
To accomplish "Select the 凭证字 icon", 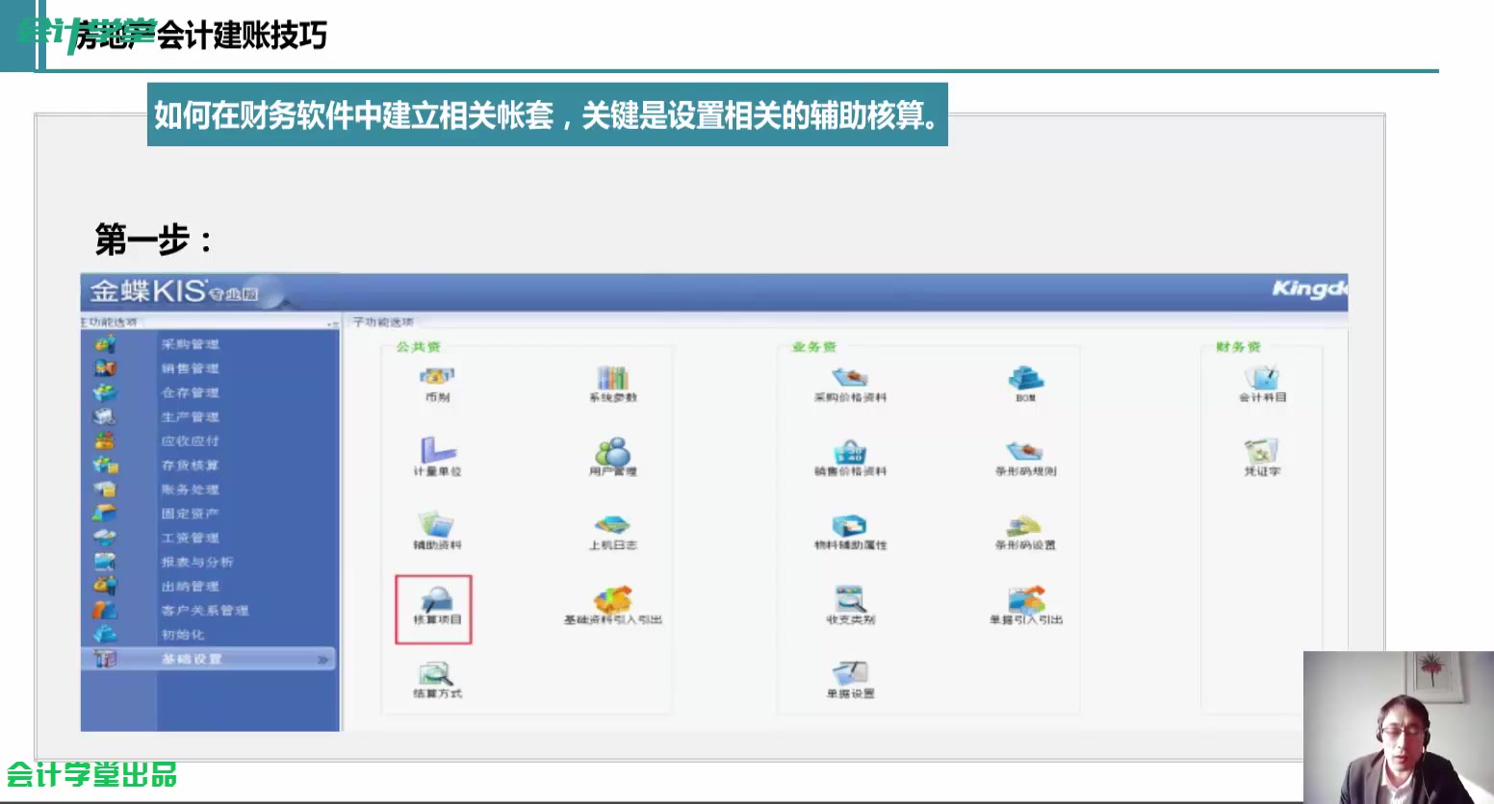I will (1260, 457).
